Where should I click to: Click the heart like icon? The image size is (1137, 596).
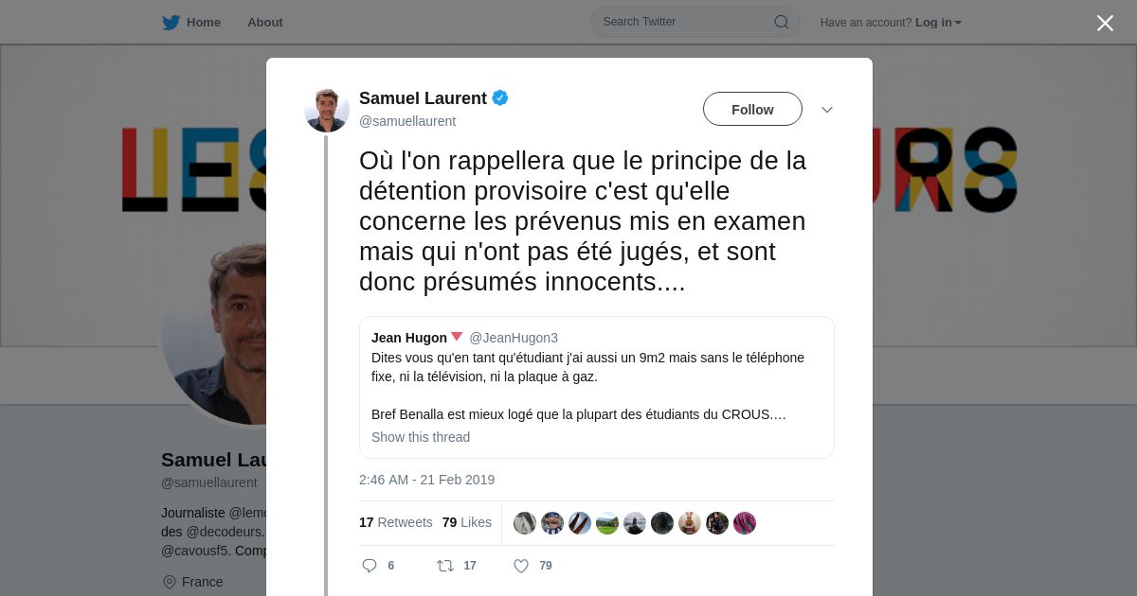(521, 566)
